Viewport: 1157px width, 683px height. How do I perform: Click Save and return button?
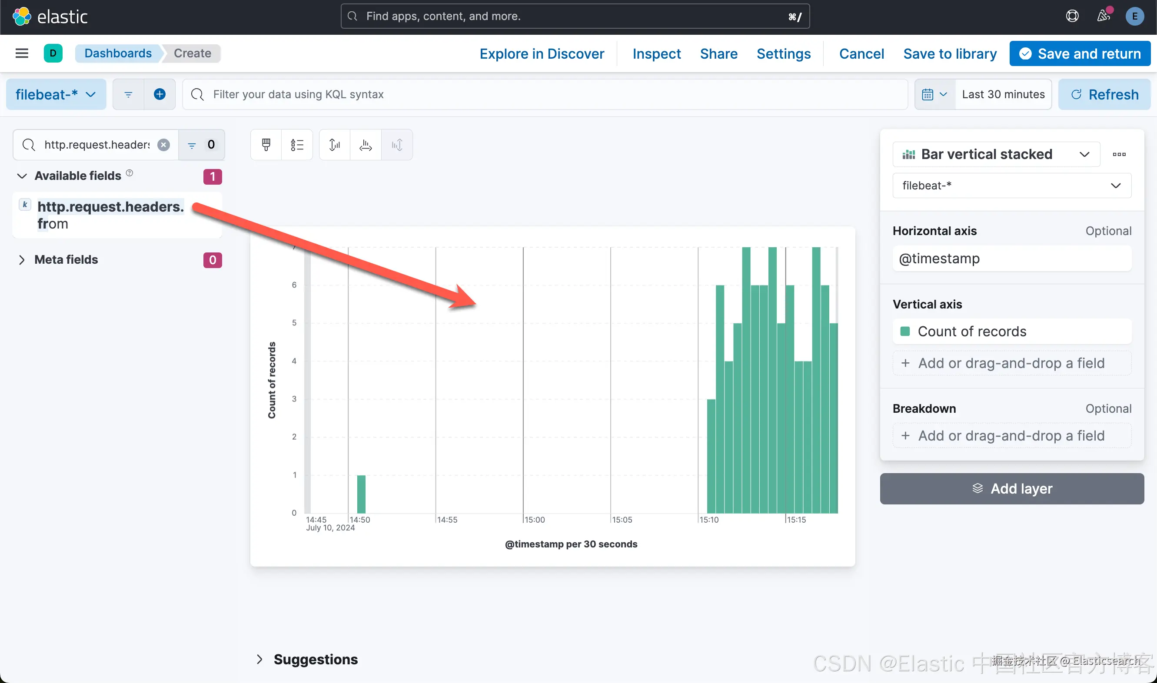click(1080, 54)
